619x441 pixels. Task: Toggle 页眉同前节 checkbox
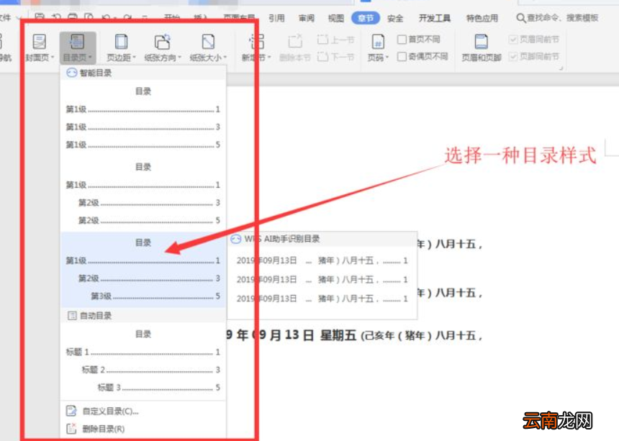513,40
